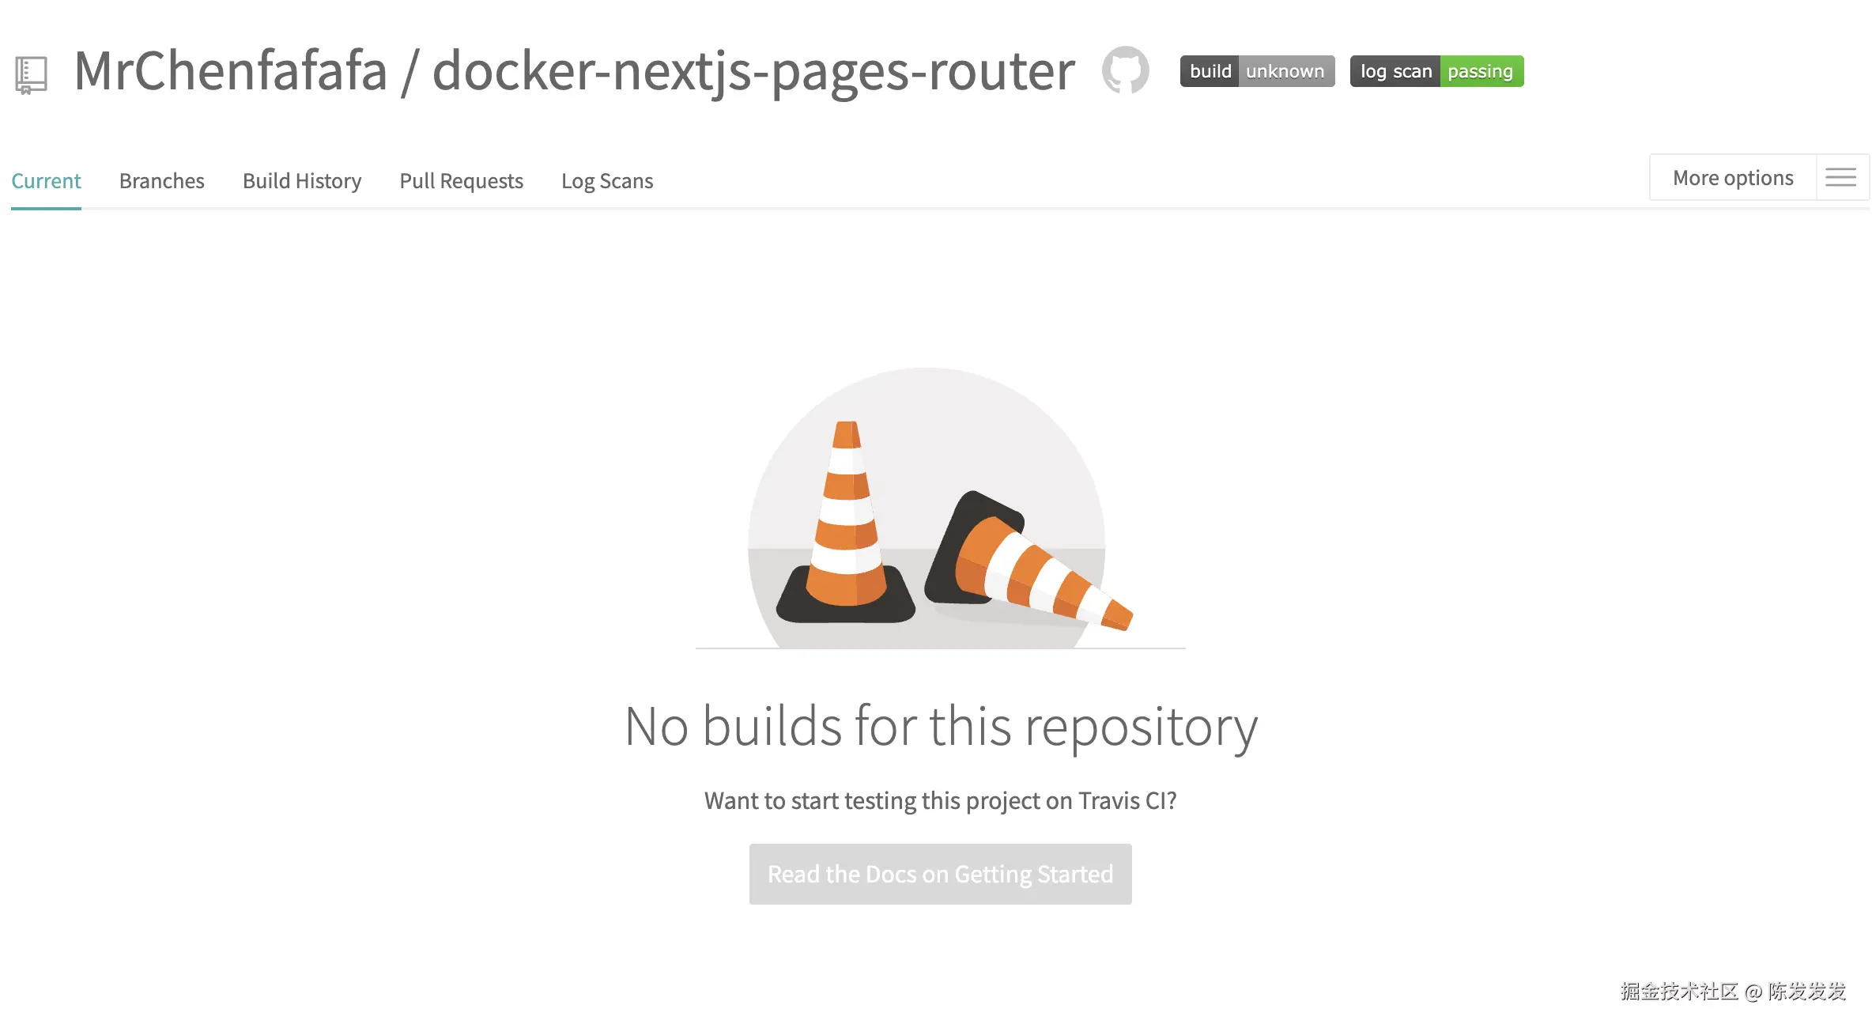Open the Build History tab
The width and height of the screenshot is (1872, 1028).
[x=302, y=181]
